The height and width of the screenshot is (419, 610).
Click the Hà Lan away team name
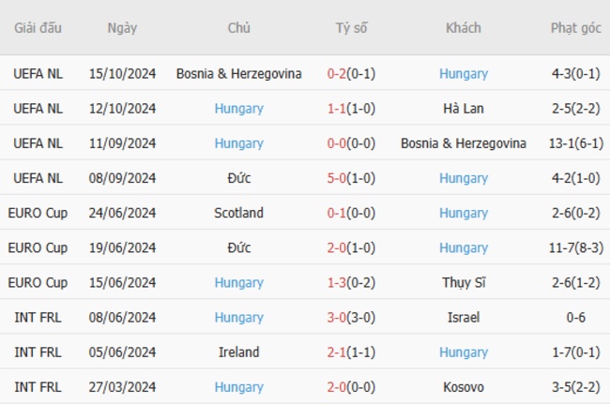tap(464, 109)
